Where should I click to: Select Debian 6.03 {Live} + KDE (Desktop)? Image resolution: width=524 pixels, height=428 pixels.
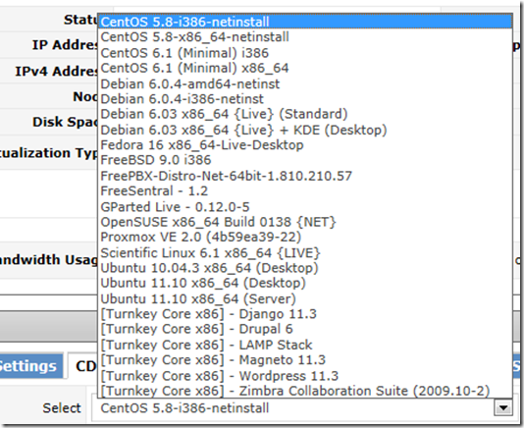tap(305, 130)
